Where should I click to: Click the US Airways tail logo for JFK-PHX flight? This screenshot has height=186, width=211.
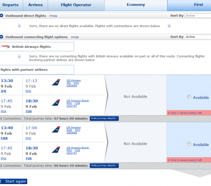coord(56,82)
